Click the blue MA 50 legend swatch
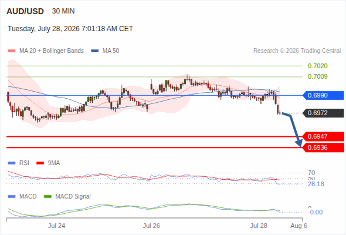Screen dimensions: 346x235 click(95, 51)
